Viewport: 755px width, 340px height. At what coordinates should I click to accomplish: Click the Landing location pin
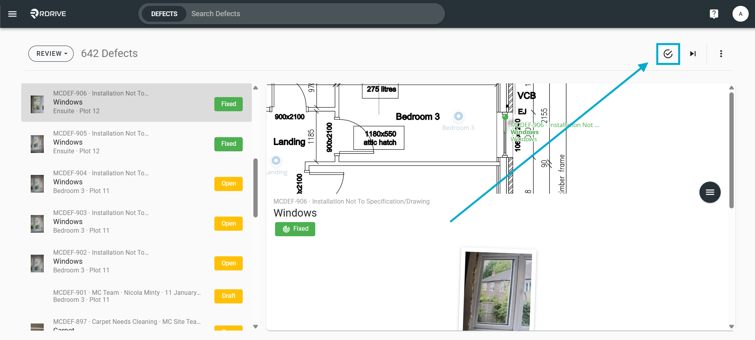(x=276, y=160)
